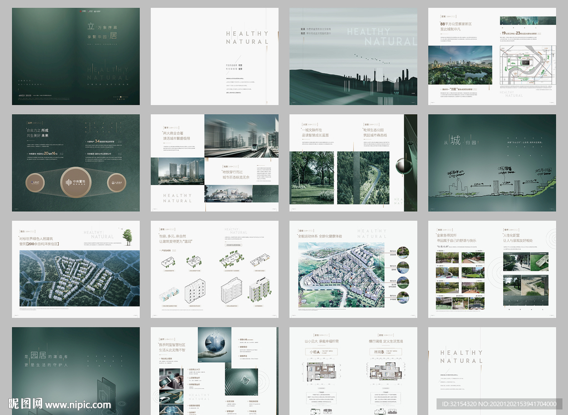Open the dark green 园居 page

pyautogui.click(x=75, y=371)
